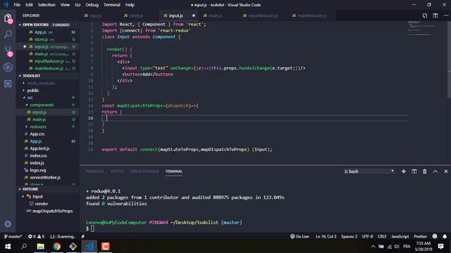Kill the terminal with trash icon
Screen dimensions: 451x253
coord(424,171)
